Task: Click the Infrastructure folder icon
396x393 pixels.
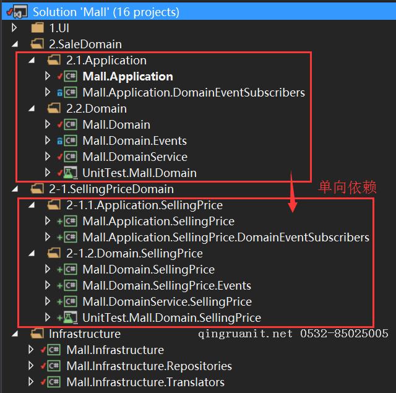Action: click(x=37, y=334)
